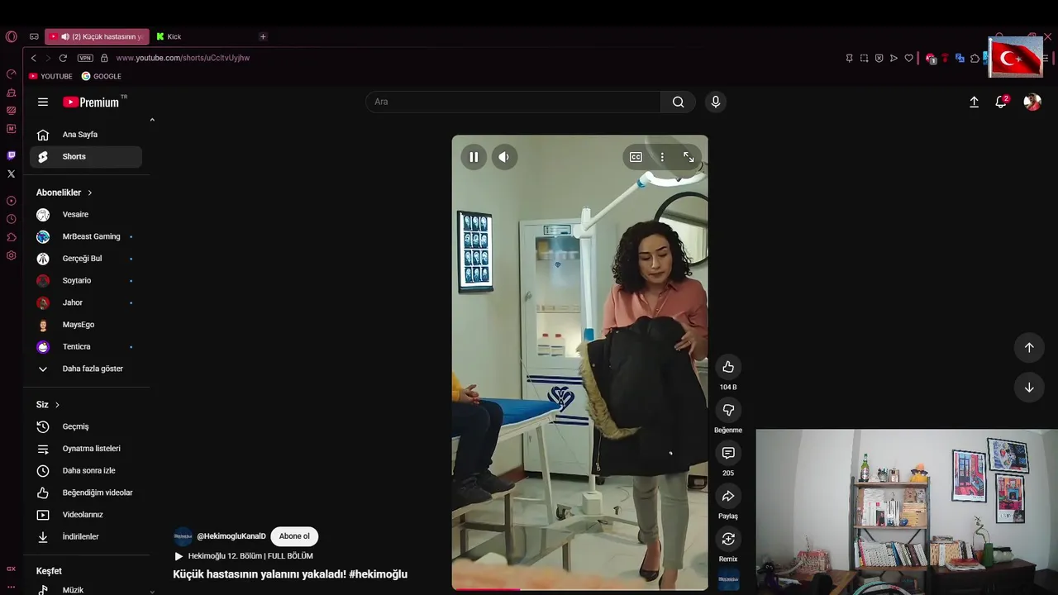1058x595 pixels.
Task: Start voice search with microphone
Action: click(716, 102)
